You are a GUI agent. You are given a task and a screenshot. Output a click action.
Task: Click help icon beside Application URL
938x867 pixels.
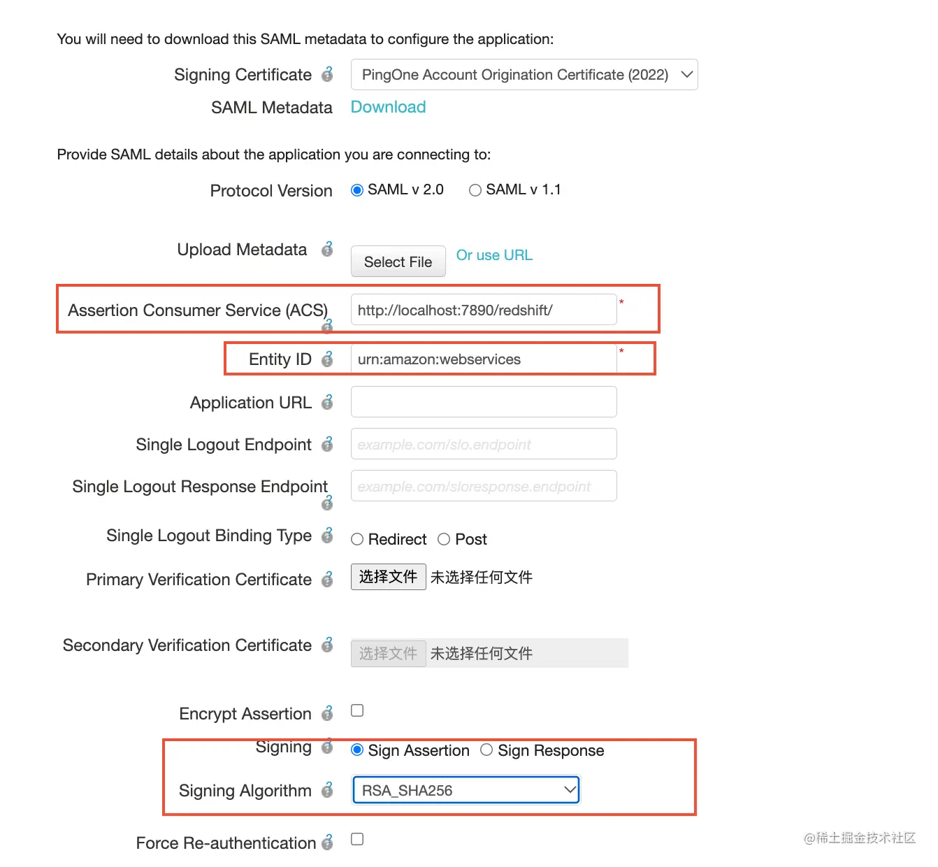point(327,402)
